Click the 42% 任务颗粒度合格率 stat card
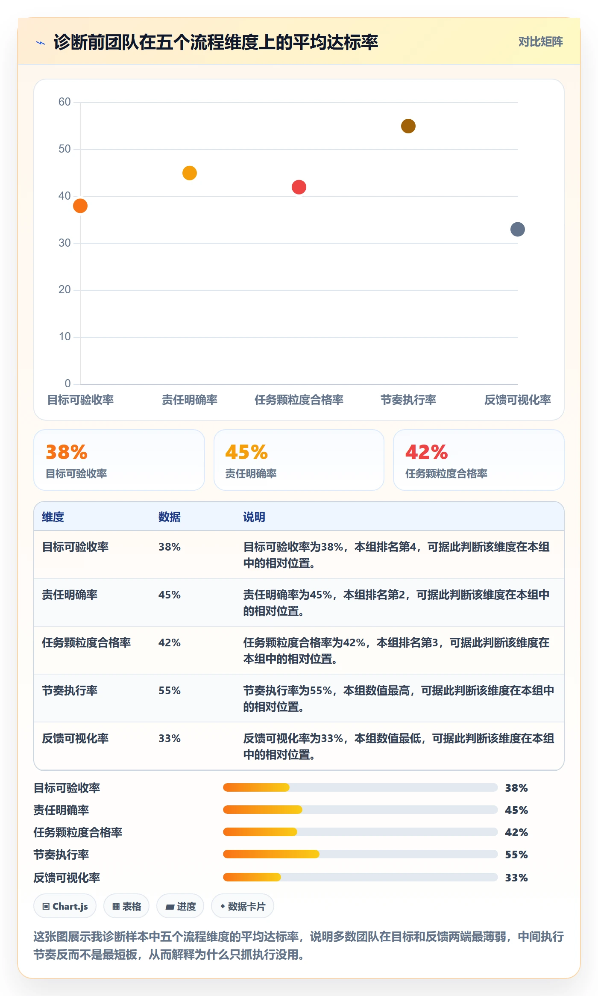 (479, 460)
